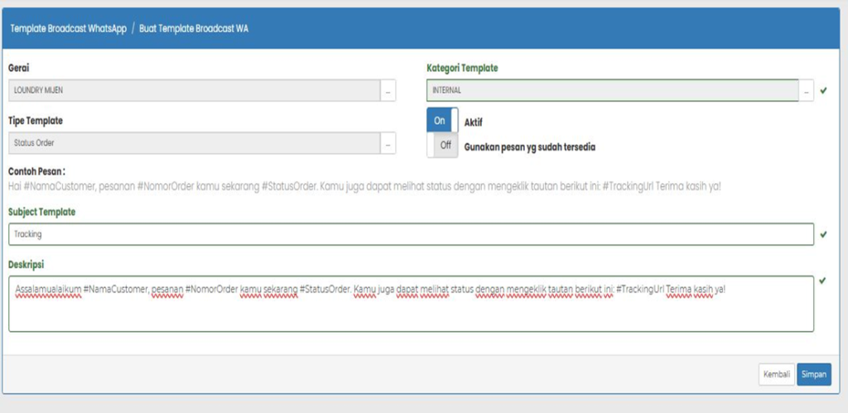This screenshot has height=413, width=848.
Task: Save the template with Simpan button
Action: [814, 374]
